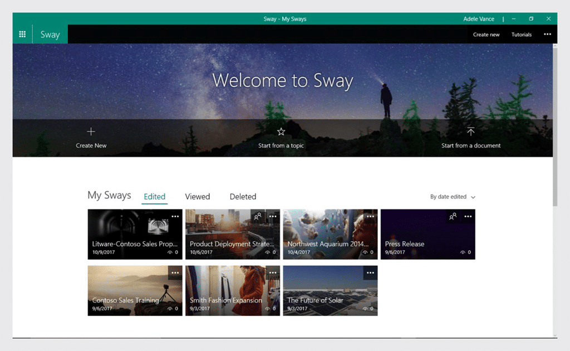
Task: Click view count eye on Contoso Sales Training card
Action: 170,309
